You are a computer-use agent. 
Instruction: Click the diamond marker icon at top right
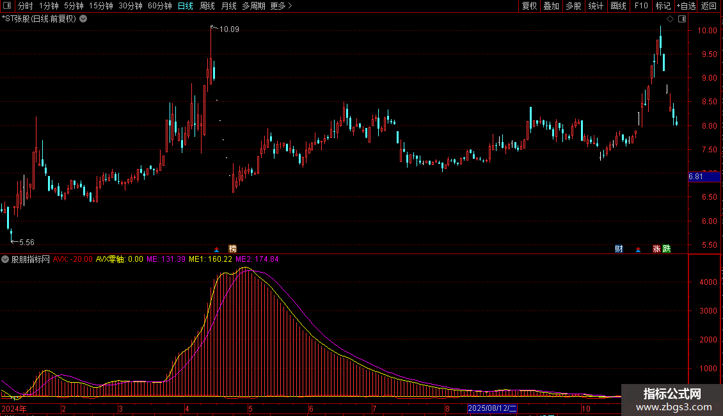(670, 19)
